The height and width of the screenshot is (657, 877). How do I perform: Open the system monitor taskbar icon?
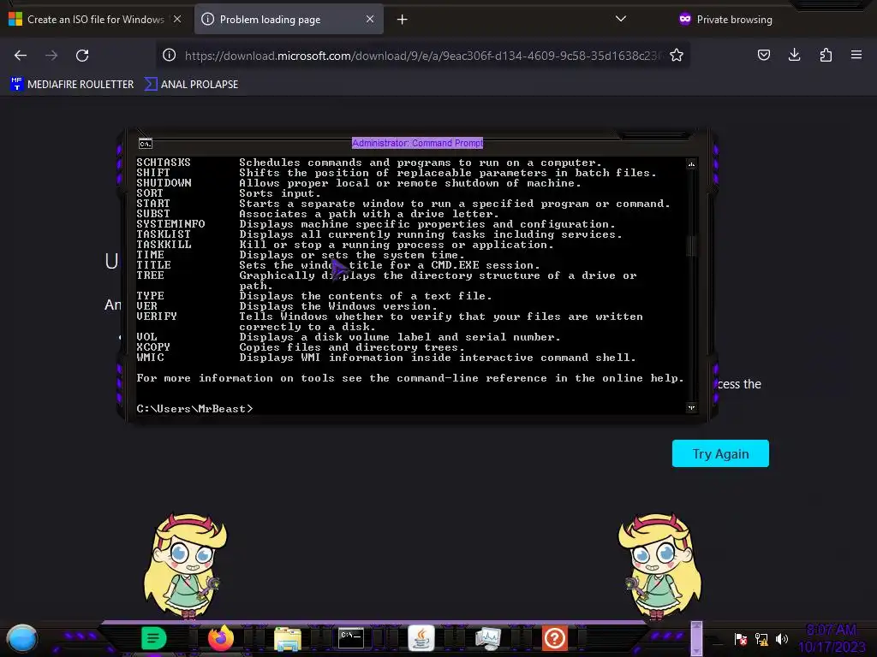(488, 638)
